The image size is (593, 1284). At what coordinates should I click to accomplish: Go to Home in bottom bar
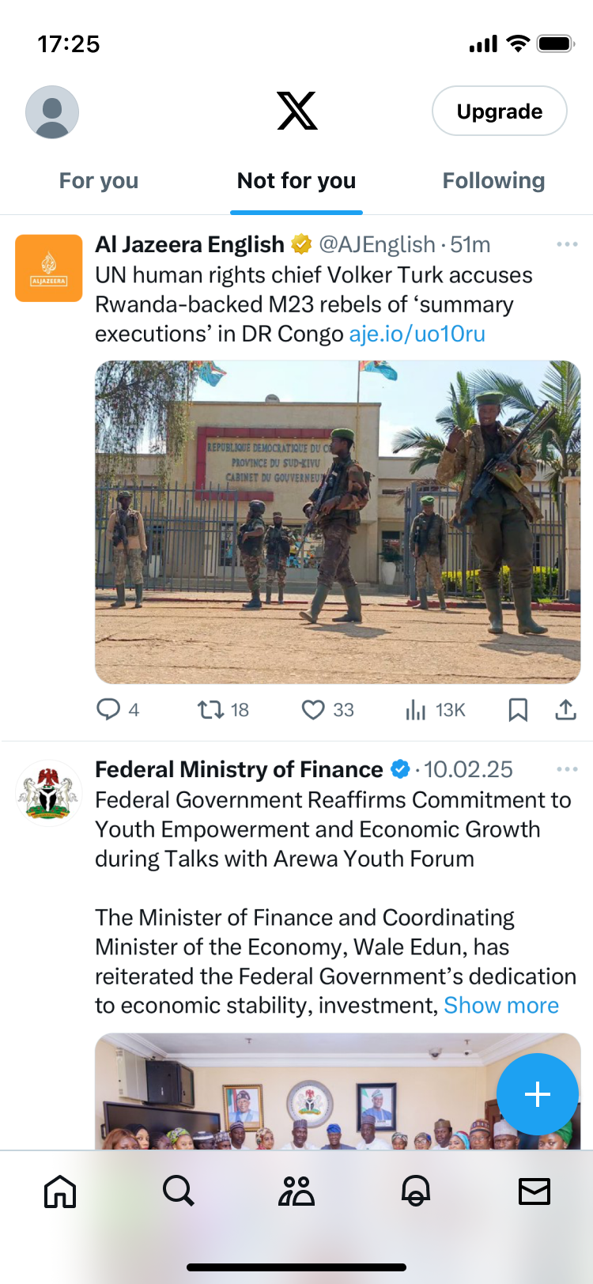(x=60, y=1191)
